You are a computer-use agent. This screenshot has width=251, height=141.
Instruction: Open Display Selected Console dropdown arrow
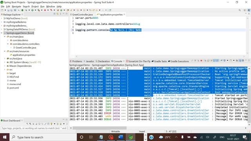227,61
